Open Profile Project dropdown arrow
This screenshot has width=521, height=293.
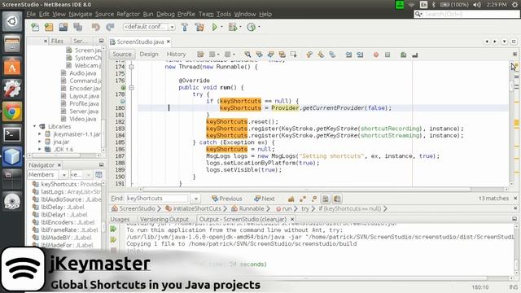pyautogui.click(x=259, y=27)
